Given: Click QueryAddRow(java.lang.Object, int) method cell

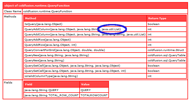Looking at the screenshot, I should click(x=85, y=45).
